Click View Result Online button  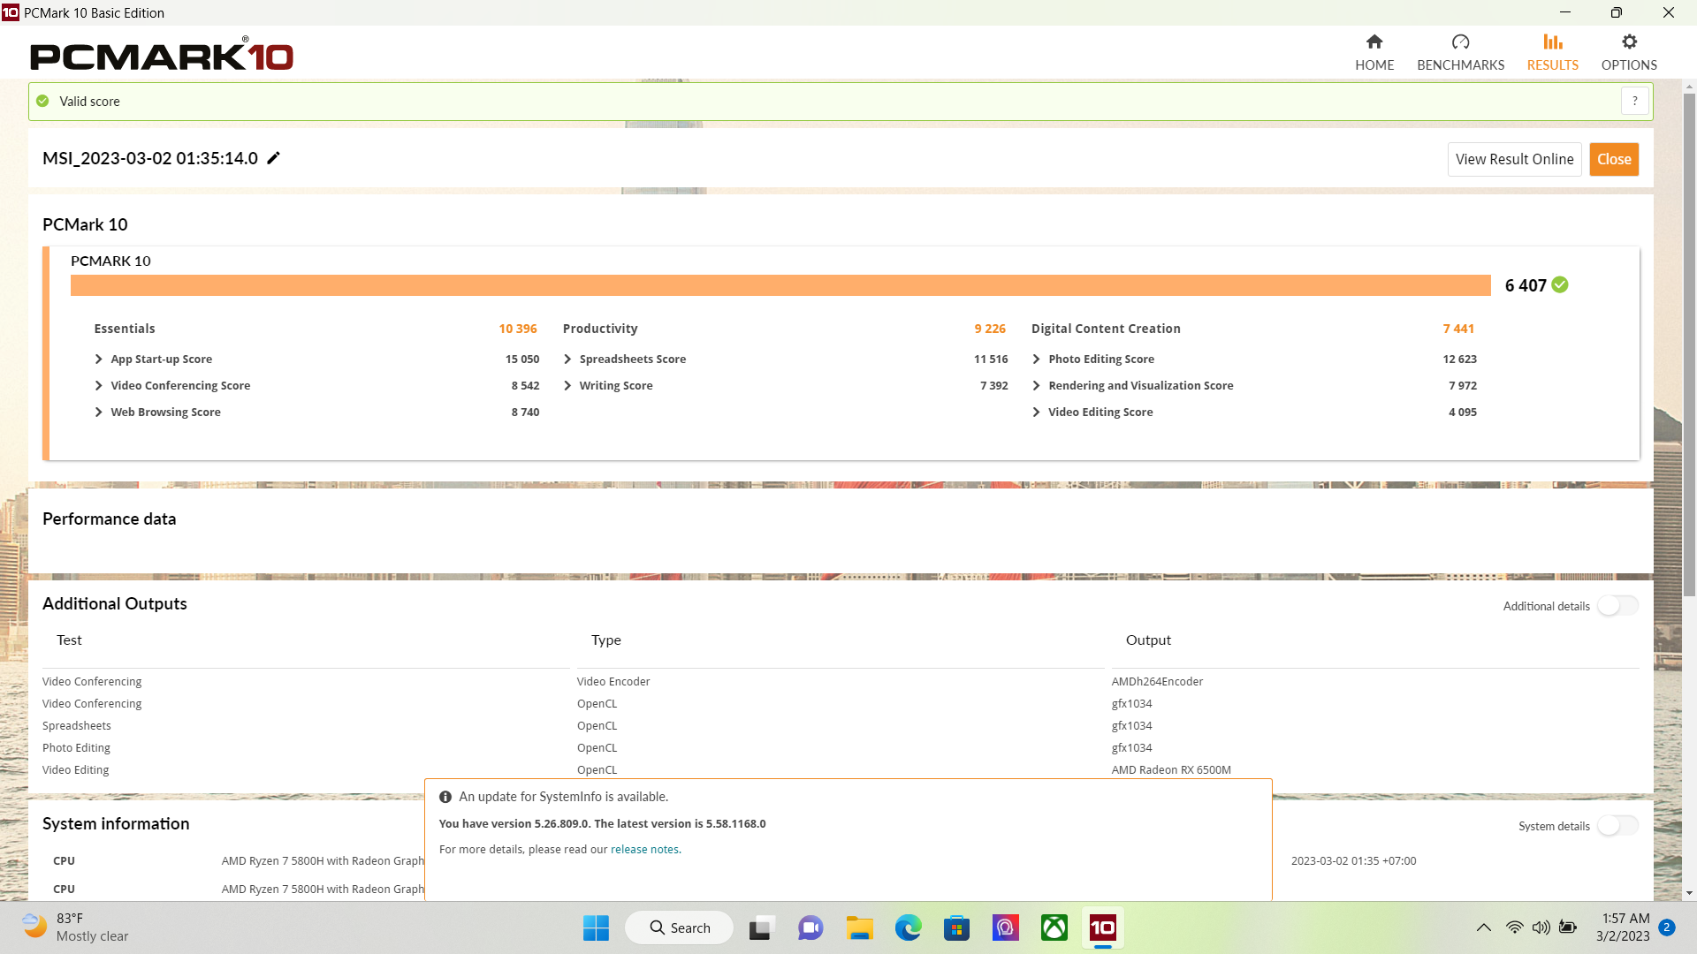[x=1514, y=159]
